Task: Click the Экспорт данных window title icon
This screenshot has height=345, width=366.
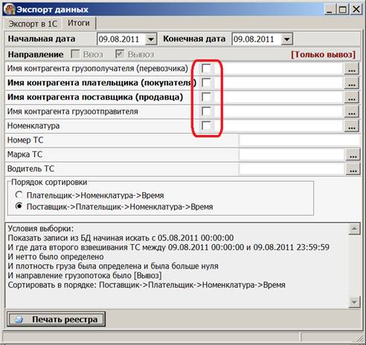Action: (x=9, y=9)
